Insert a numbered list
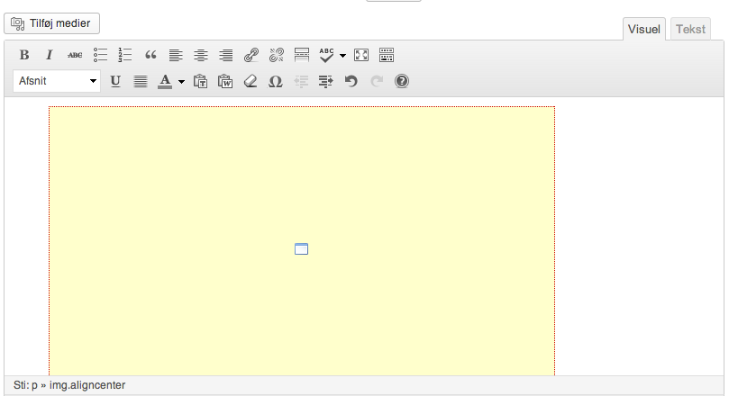 [x=125, y=55]
